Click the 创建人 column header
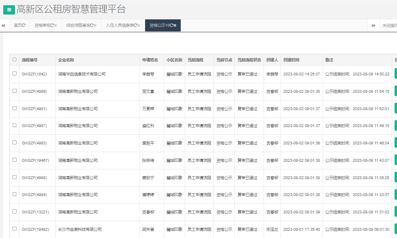 tap(272, 60)
